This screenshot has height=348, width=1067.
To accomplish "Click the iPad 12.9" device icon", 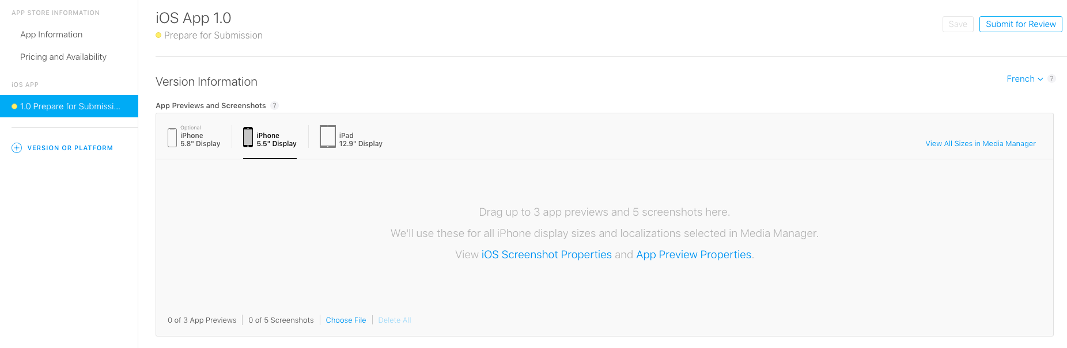I will point(328,136).
